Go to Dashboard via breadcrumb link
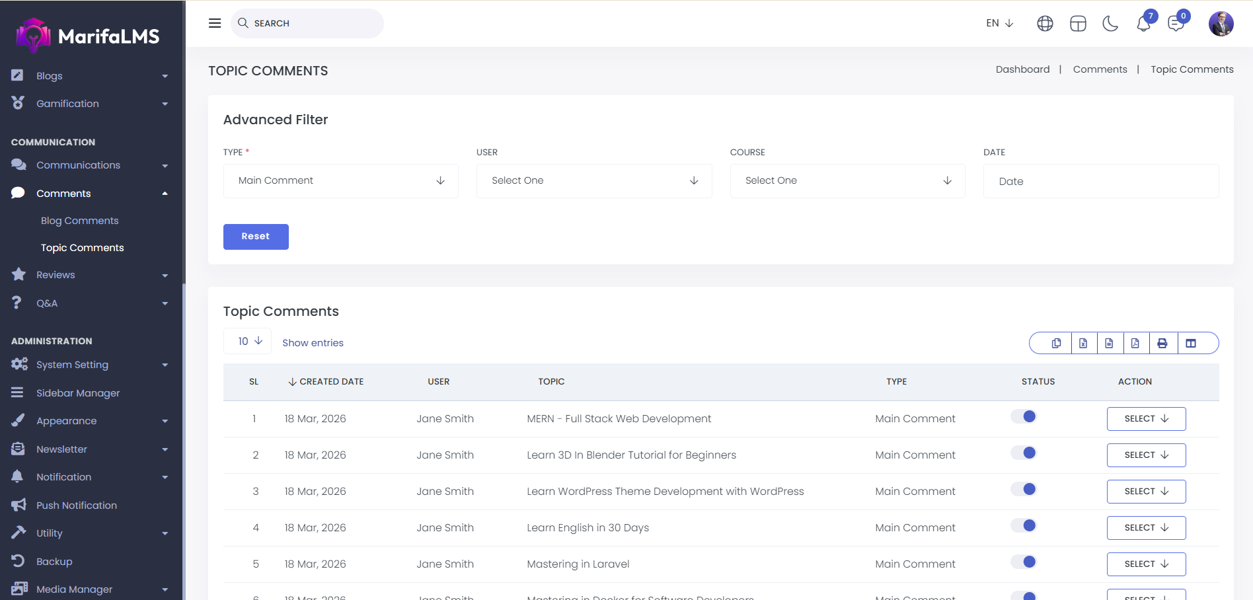Viewport: 1253px width, 600px height. point(1022,69)
